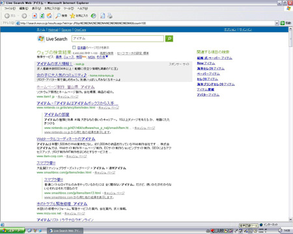The width and height of the screenshot is (293, 234).
Task: Open the 編集(E) menu
Action: tap(23, 8)
